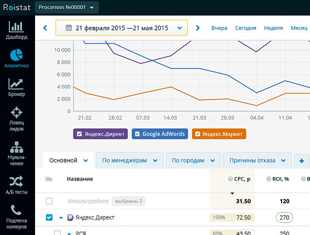Uncheck the Яндекс.Директ row checkbox

(x=49, y=217)
